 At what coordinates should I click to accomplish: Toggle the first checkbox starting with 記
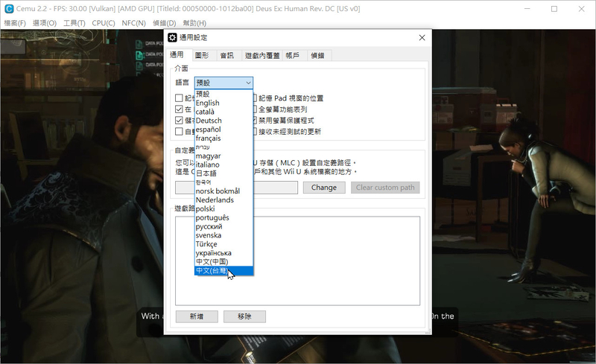[179, 98]
